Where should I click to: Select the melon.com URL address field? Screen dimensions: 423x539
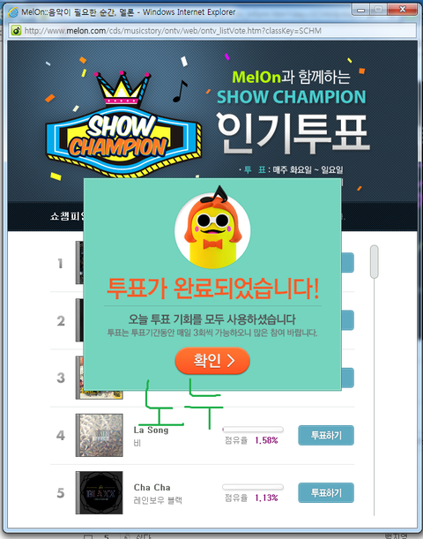coord(213,31)
